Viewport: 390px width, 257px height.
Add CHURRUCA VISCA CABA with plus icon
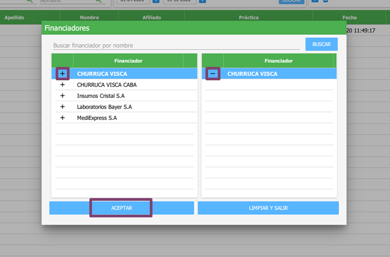point(63,85)
